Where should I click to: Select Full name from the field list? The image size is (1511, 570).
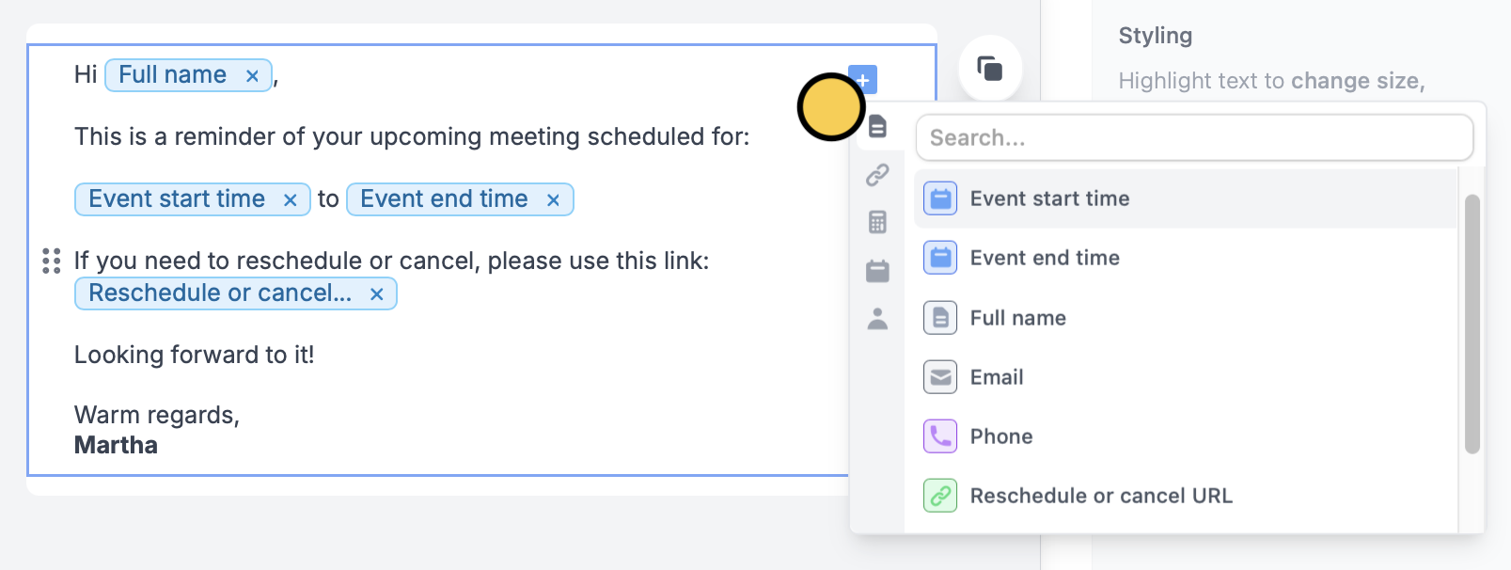pos(1017,318)
